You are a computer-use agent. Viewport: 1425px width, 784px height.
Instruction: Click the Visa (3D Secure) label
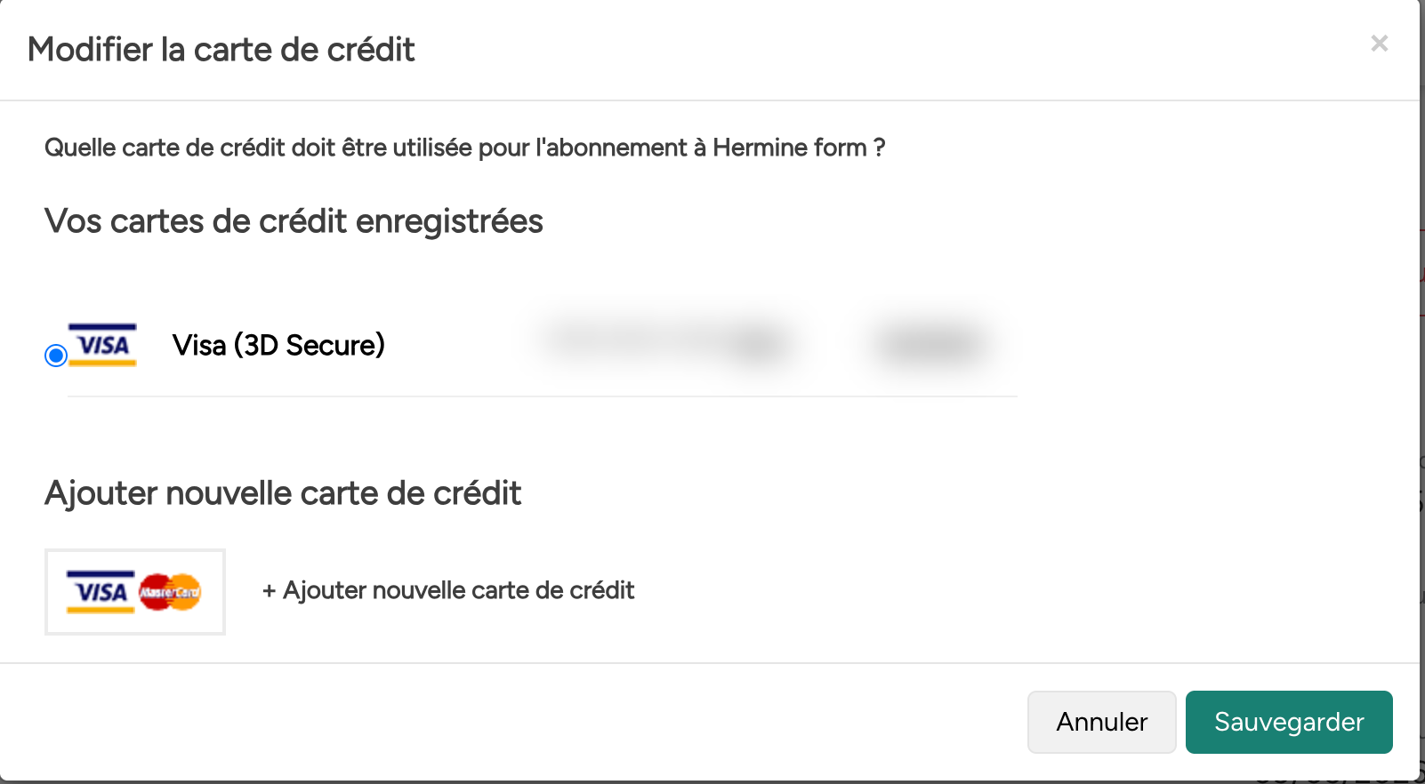tap(278, 345)
